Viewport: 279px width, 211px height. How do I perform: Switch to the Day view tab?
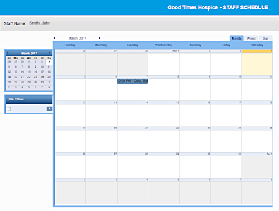266,39
